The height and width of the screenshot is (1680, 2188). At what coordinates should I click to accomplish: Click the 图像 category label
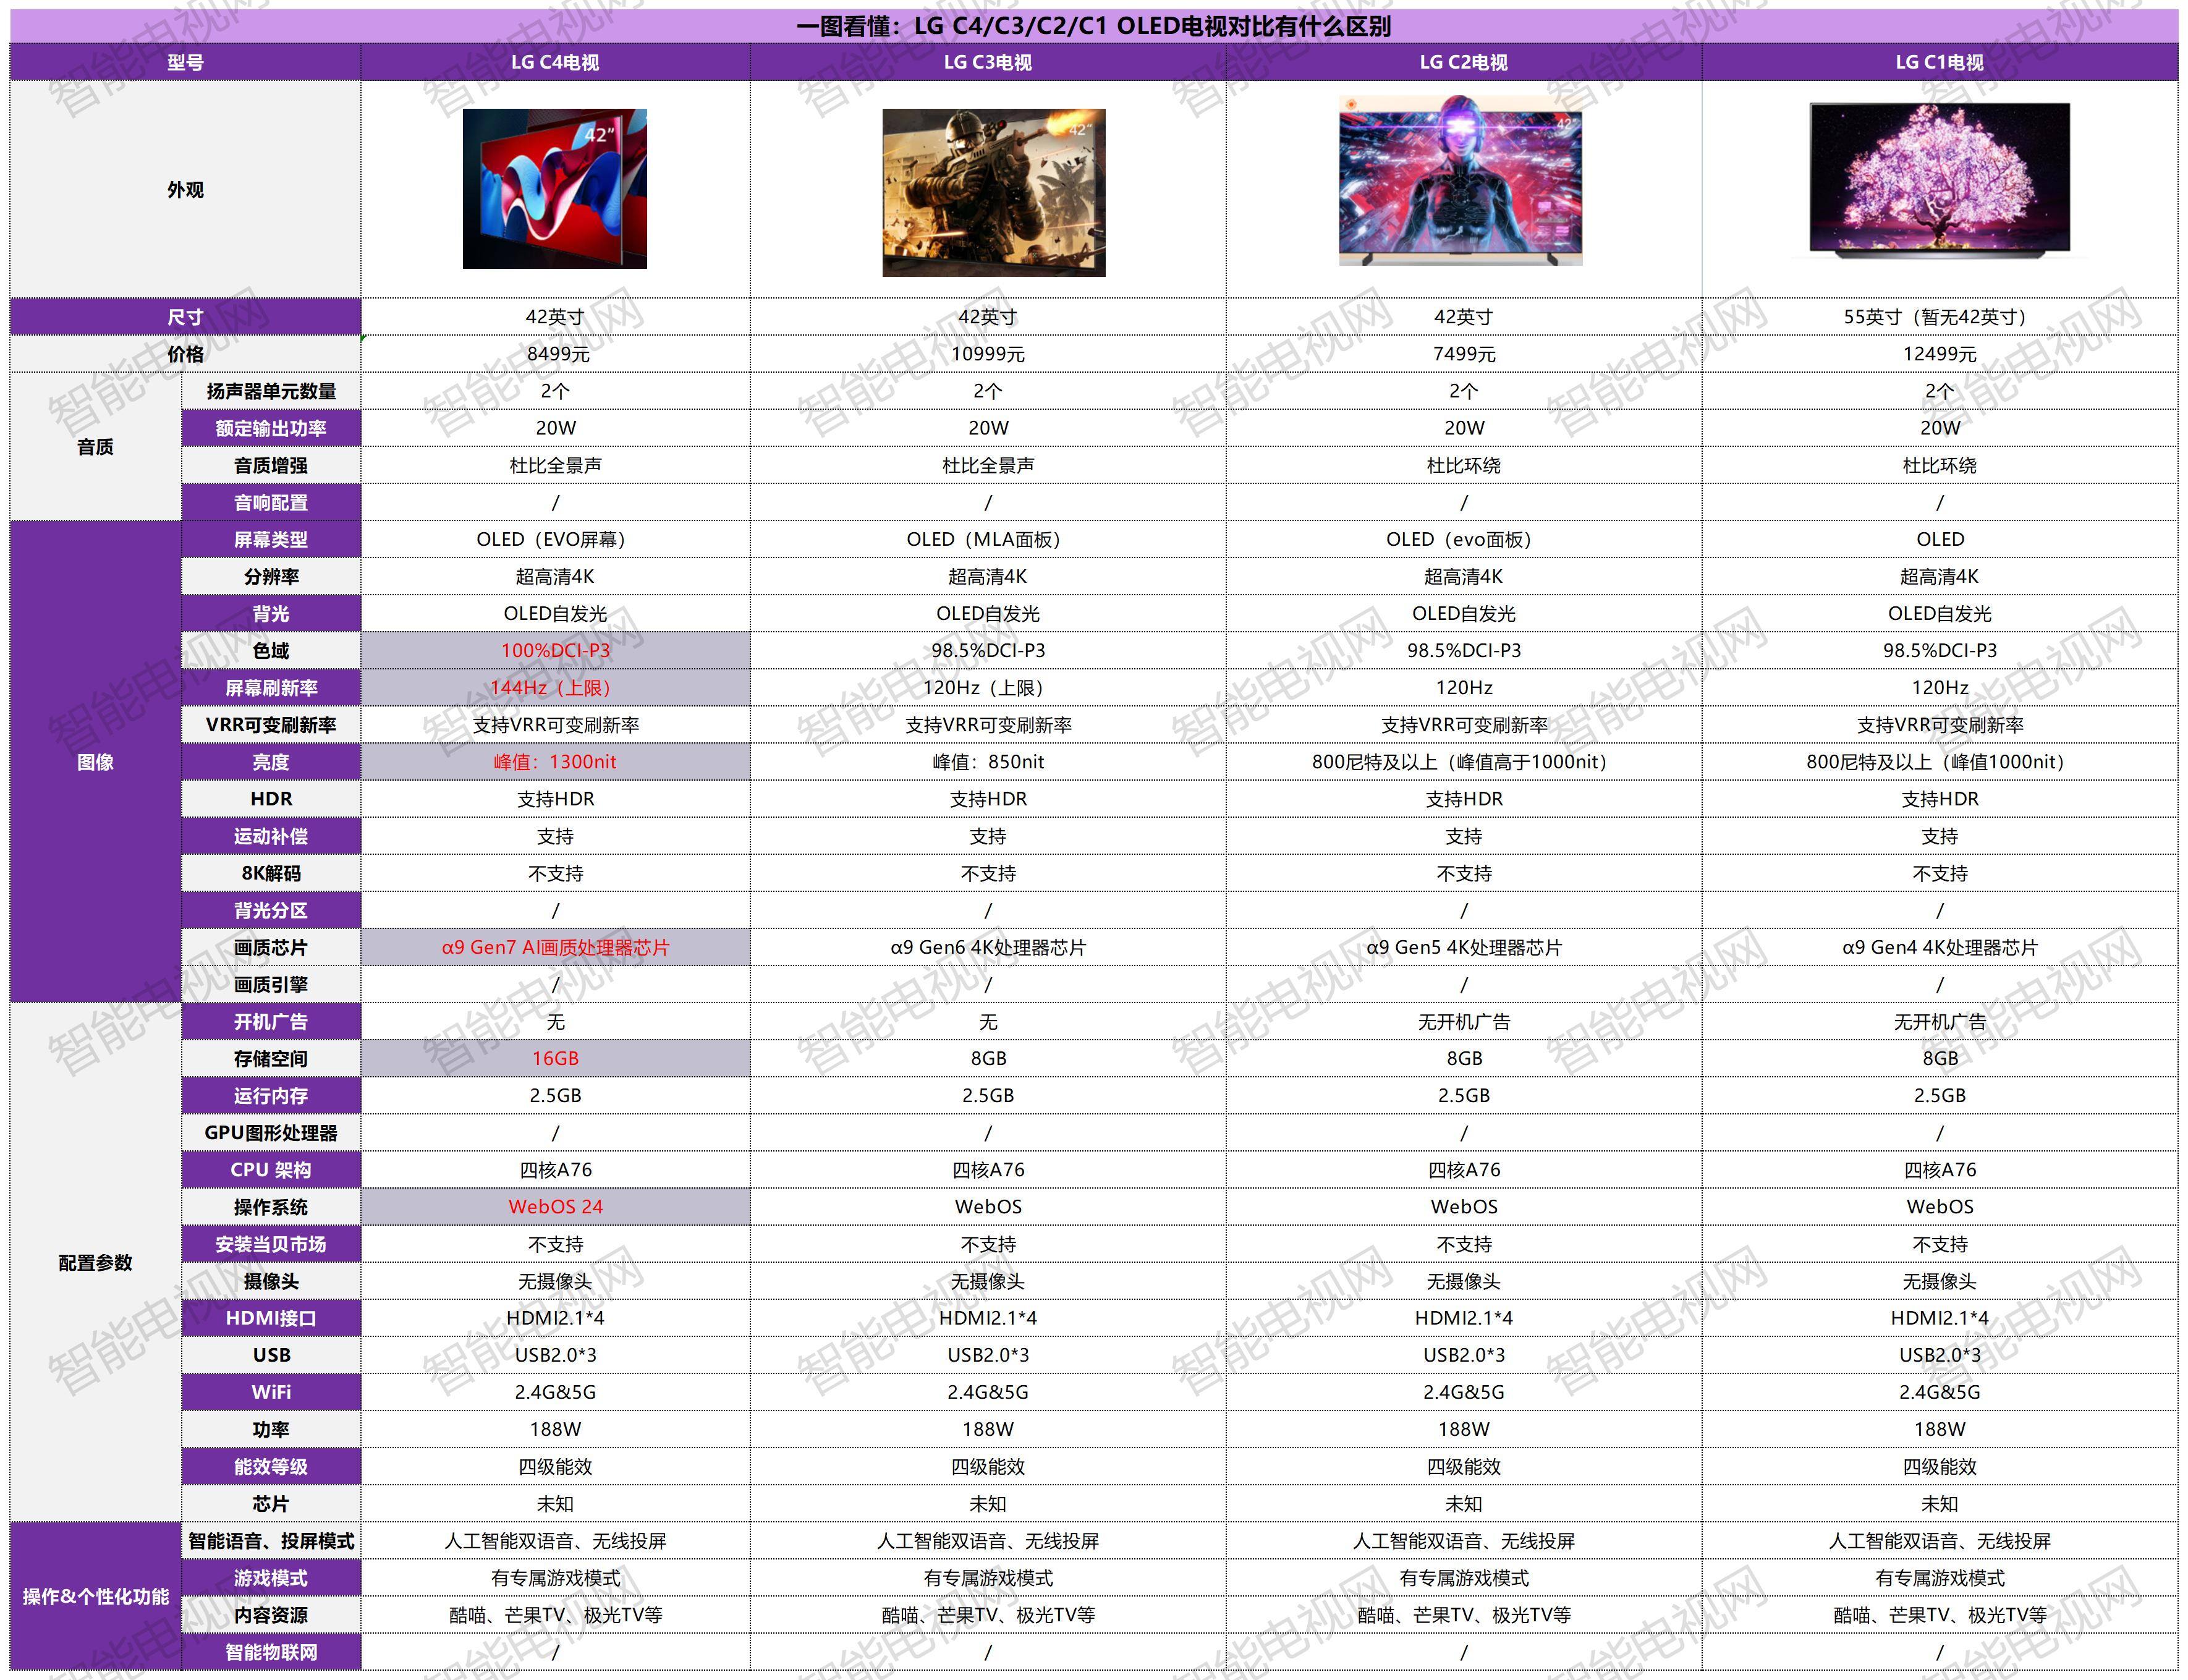coord(95,762)
